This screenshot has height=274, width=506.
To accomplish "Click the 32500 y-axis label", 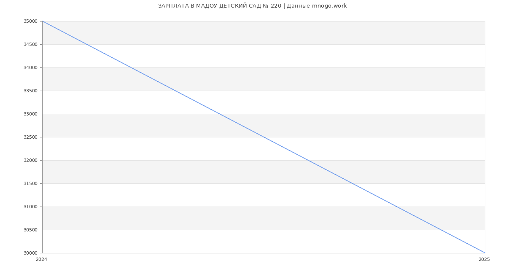I will point(31,137).
